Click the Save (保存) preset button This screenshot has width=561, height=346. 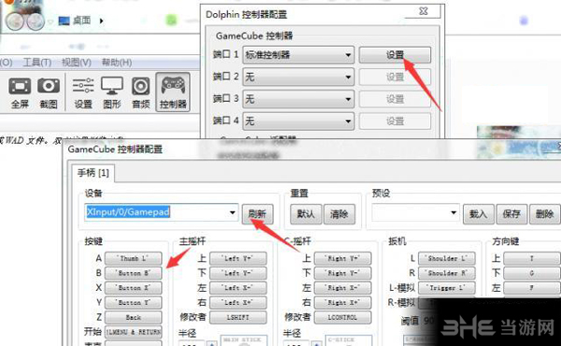point(511,214)
